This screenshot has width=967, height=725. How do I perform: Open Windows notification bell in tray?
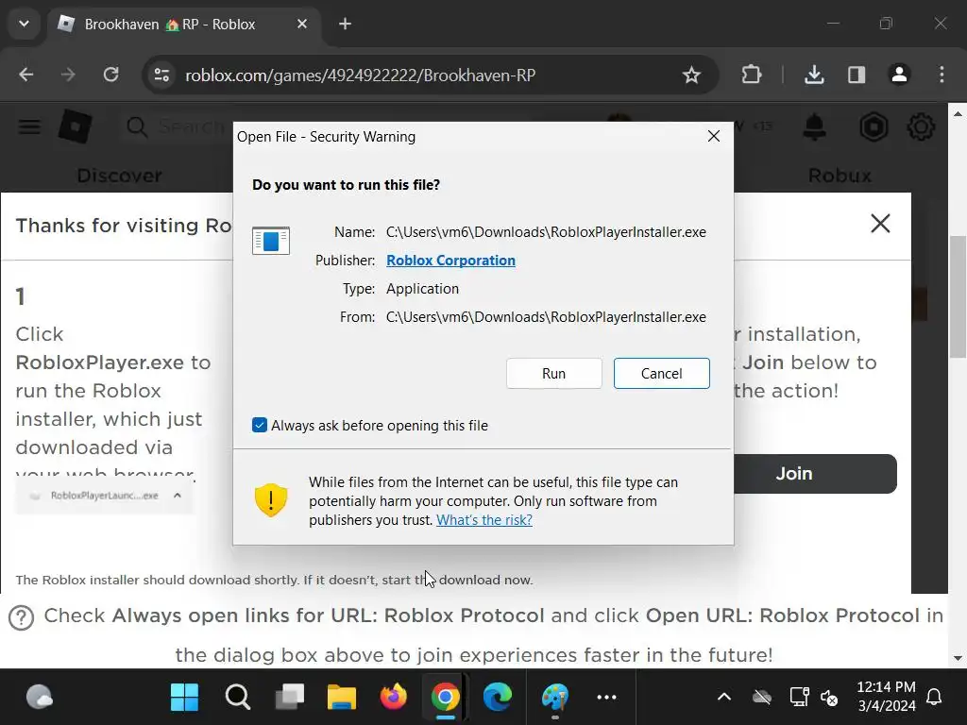tap(934, 698)
